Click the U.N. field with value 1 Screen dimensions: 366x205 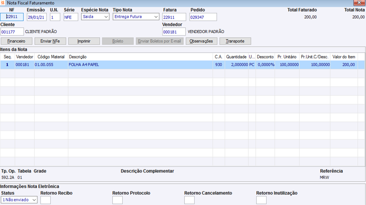(x=55, y=17)
